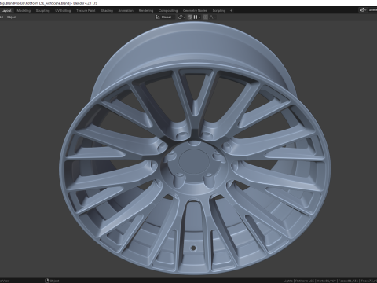
Task: Open the Global transform orientation dropdown
Action: [166, 17]
